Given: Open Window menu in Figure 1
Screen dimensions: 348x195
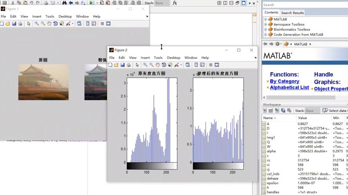Looking at the screenshot, I should (82, 16).
